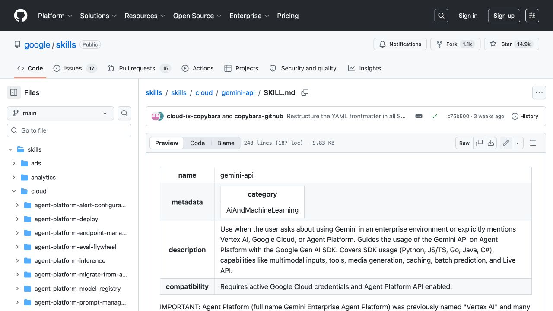Screen dimensions: 553x311
Task: Switch to the Code repository tab
Action: (30, 68)
